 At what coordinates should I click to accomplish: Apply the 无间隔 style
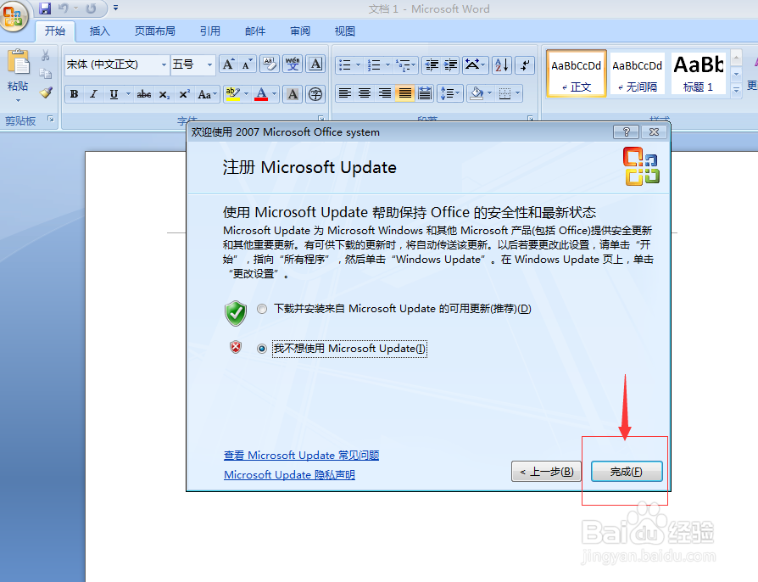(x=637, y=74)
